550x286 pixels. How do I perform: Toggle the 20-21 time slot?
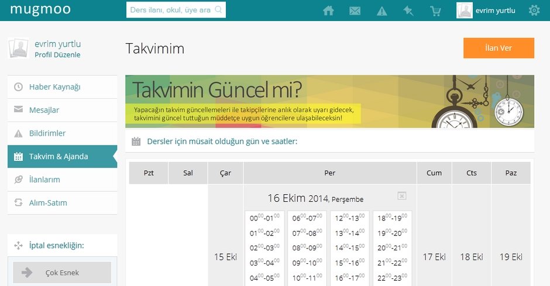[392, 248]
